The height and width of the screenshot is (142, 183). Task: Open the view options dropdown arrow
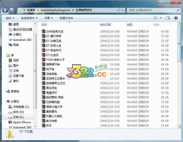point(160,18)
